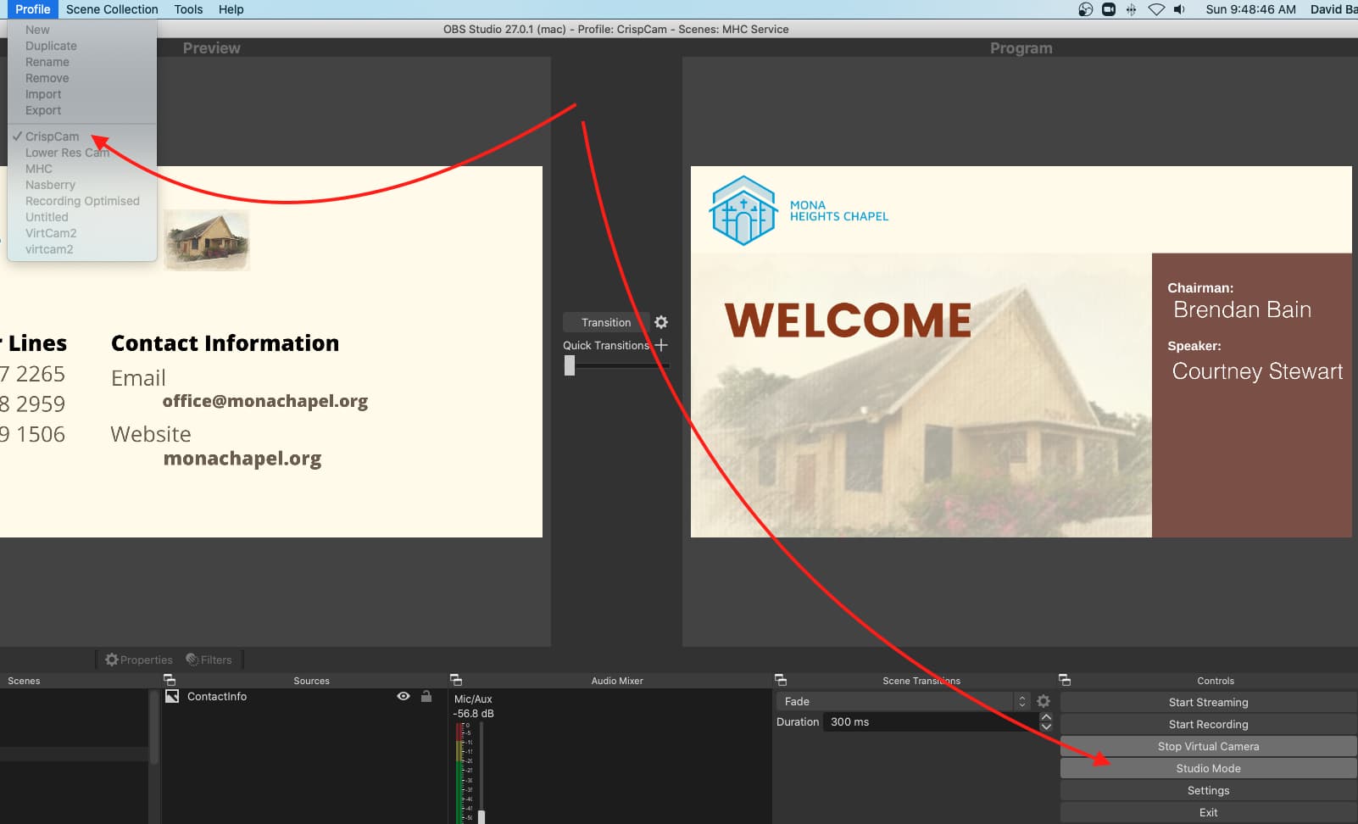This screenshot has height=824, width=1358.
Task: Click the OBS icon in the menu bar
Action: pyautogui.click(x=1084, y=9)
